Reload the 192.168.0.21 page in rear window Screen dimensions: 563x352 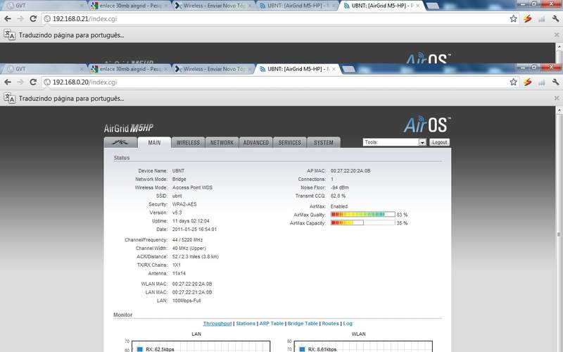click(x=33, y=19)
